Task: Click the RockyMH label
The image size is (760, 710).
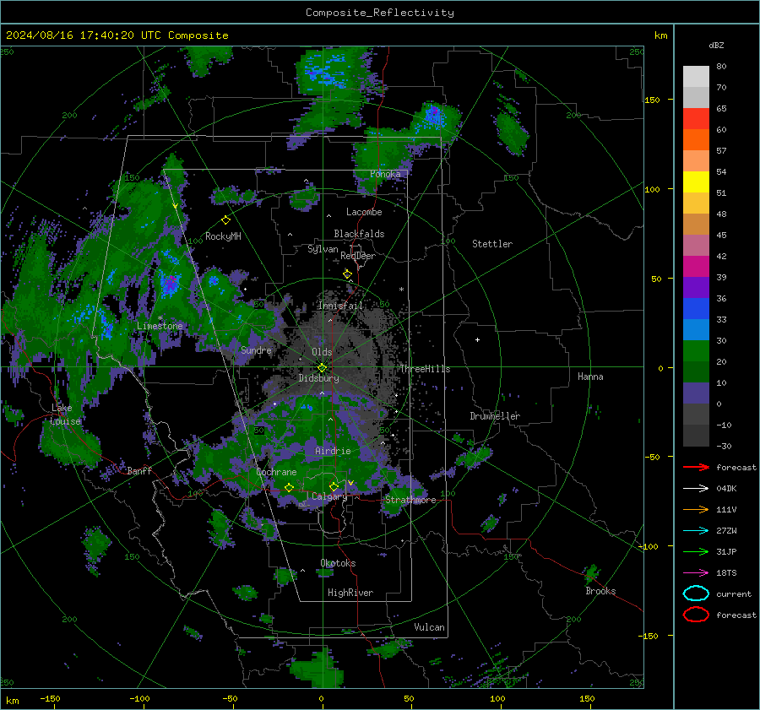Action: coord(223,236)
